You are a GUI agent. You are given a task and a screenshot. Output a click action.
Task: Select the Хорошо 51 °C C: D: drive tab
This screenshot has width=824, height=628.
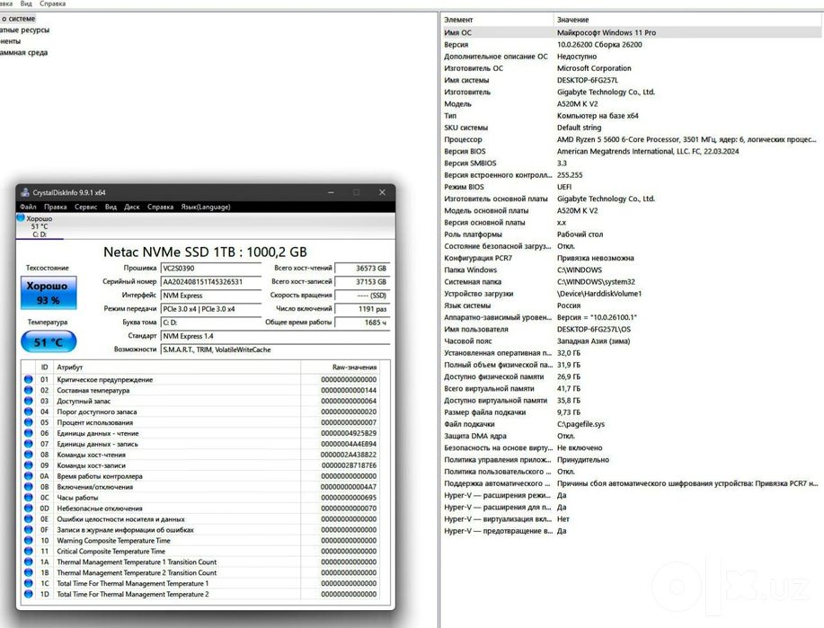40,226
